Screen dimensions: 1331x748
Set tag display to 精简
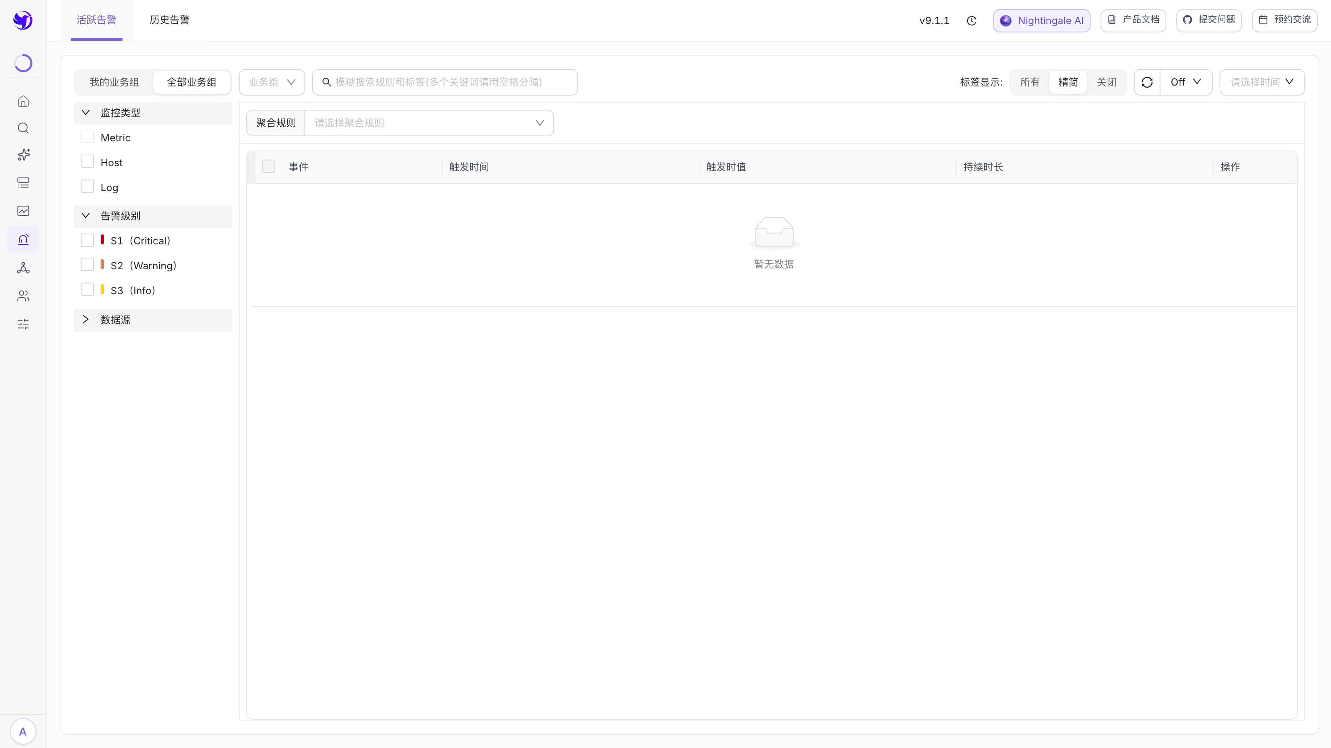[1068, 82]
